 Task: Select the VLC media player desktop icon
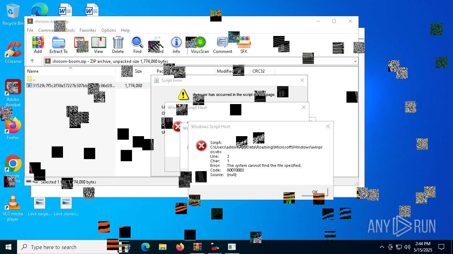tap(13, 207)
